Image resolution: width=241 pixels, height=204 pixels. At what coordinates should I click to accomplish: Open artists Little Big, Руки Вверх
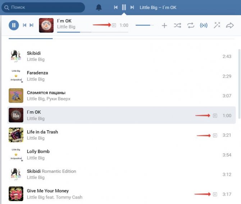pyautogui.click(x=49, y=99)
